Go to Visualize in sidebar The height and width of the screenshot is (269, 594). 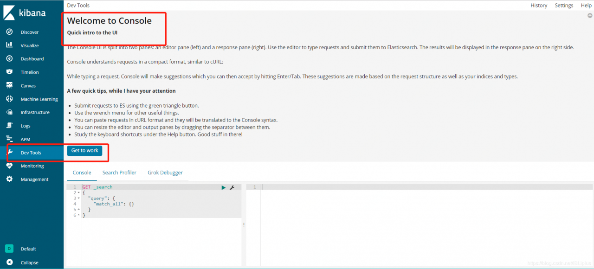tap(30, 45)
